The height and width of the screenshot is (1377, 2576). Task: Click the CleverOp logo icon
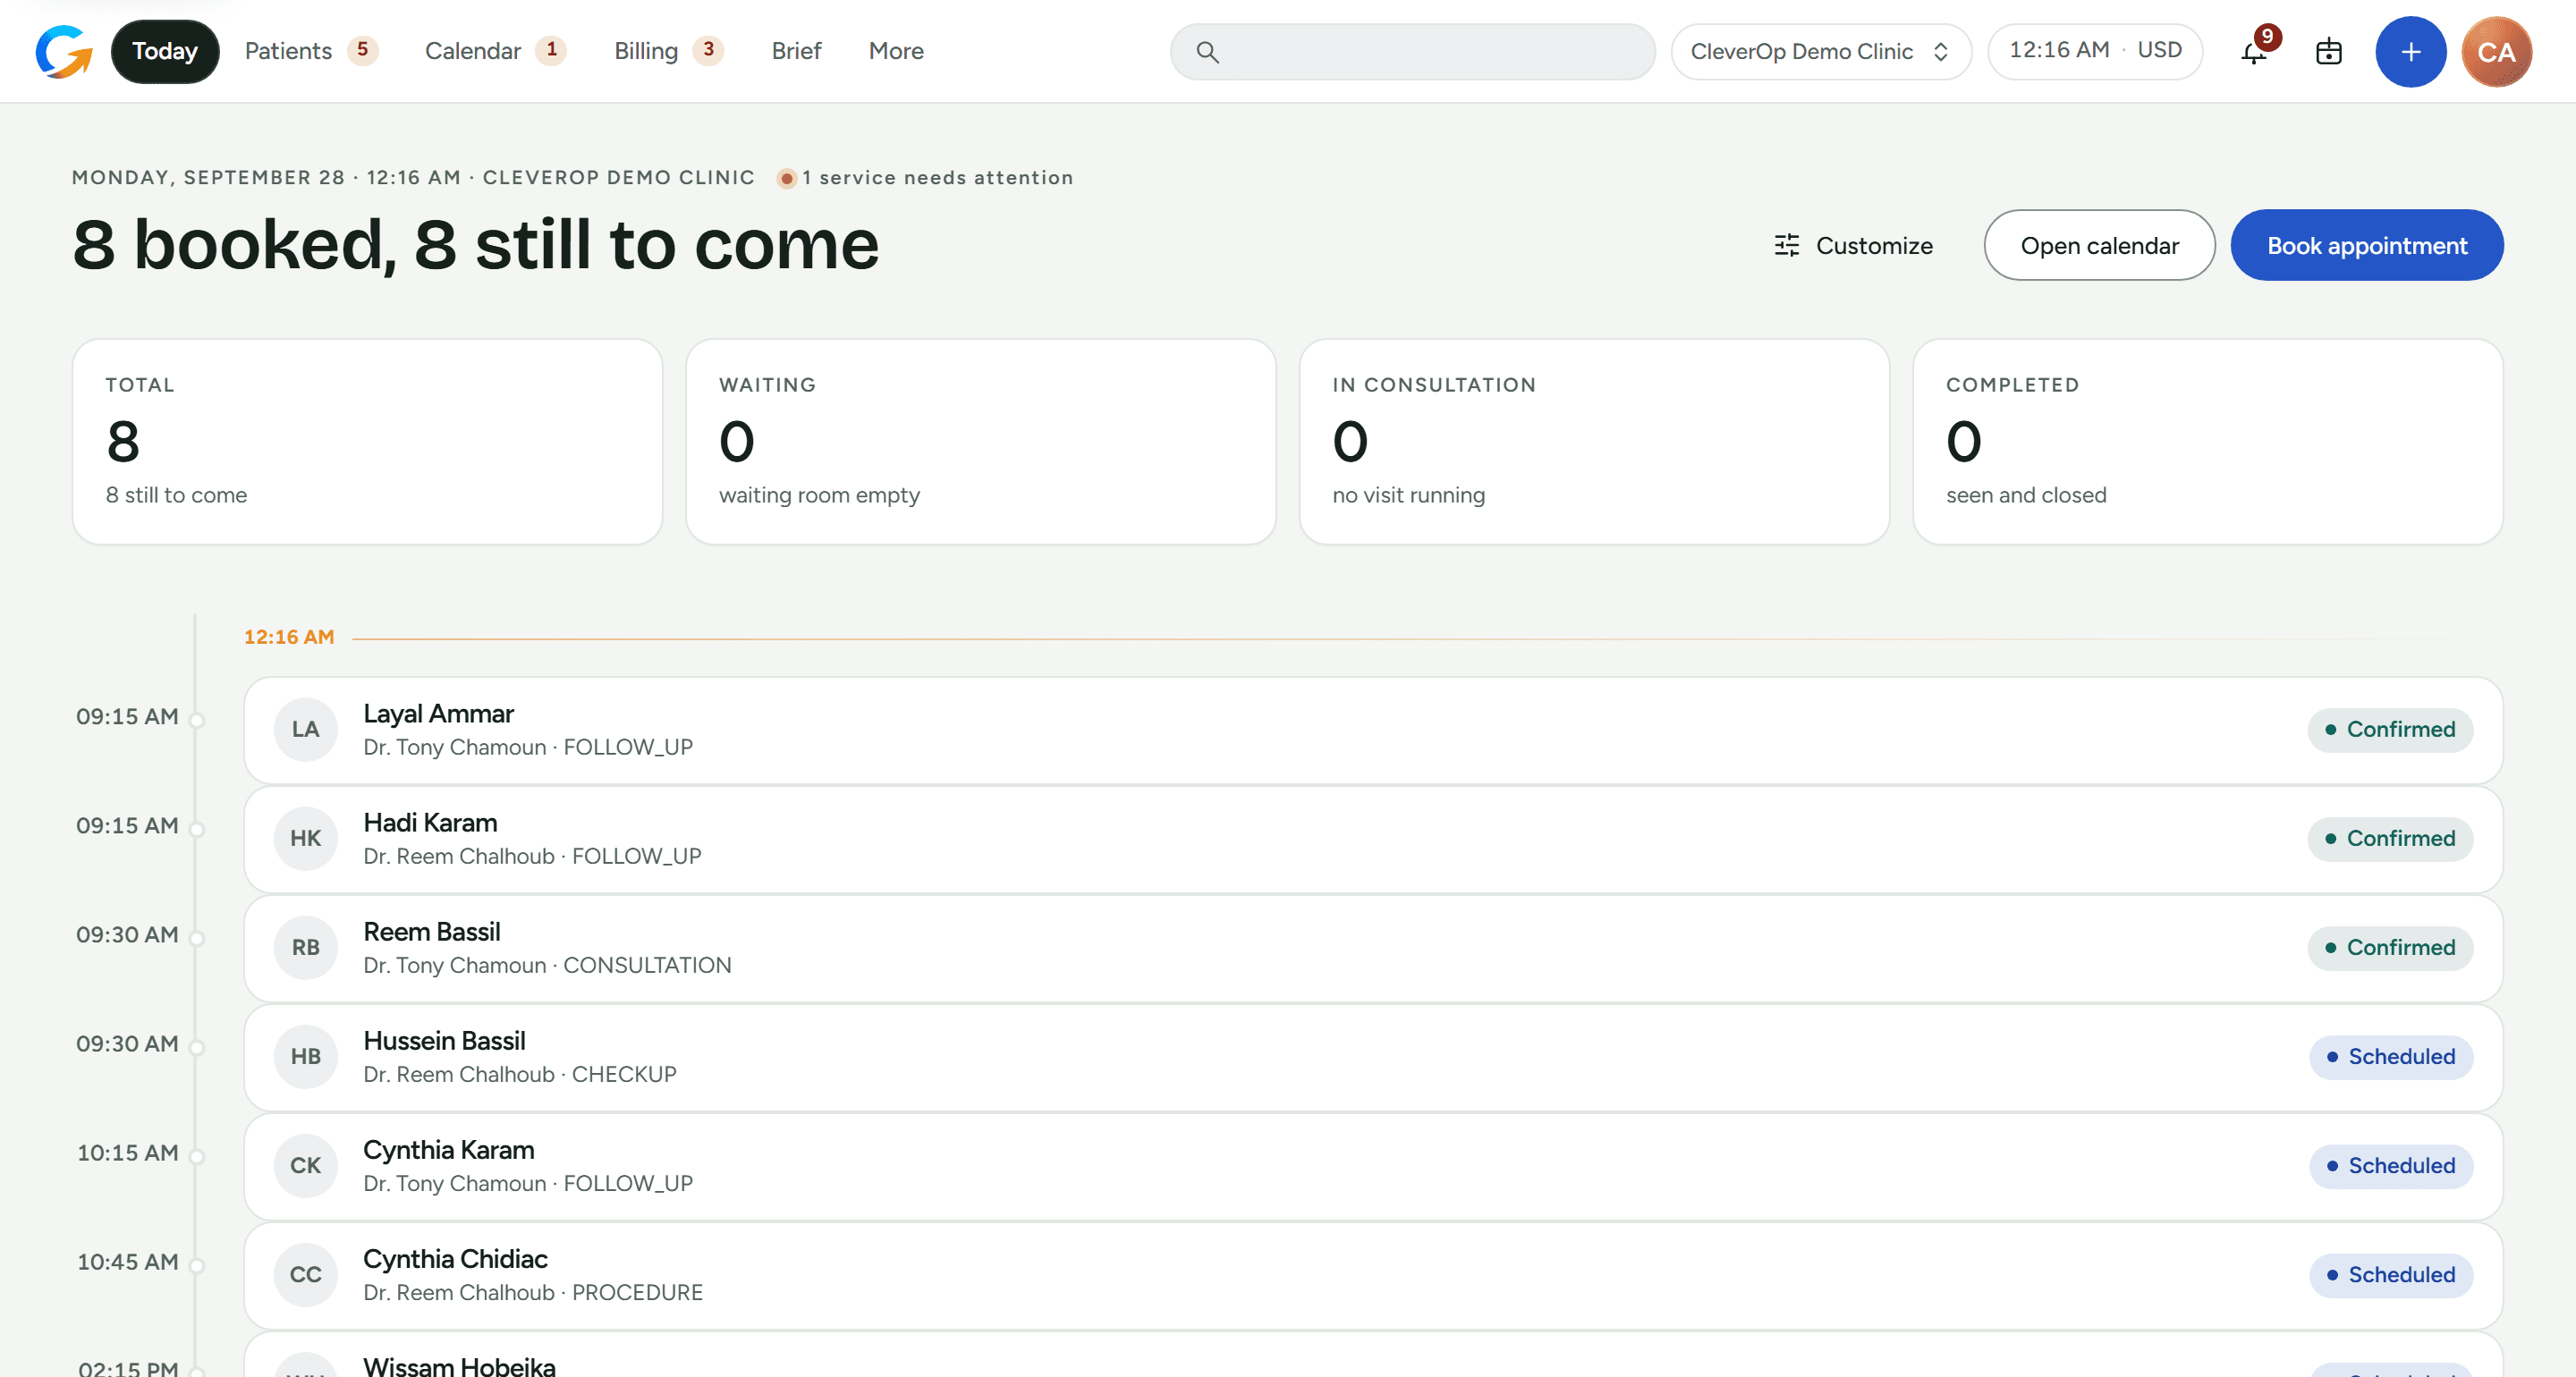point(64,51)
